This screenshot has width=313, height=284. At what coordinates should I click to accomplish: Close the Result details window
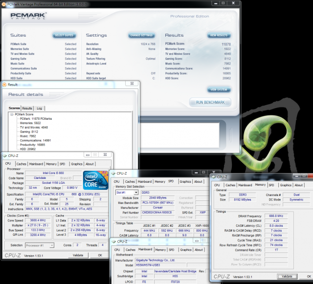(x=132, y=84)
